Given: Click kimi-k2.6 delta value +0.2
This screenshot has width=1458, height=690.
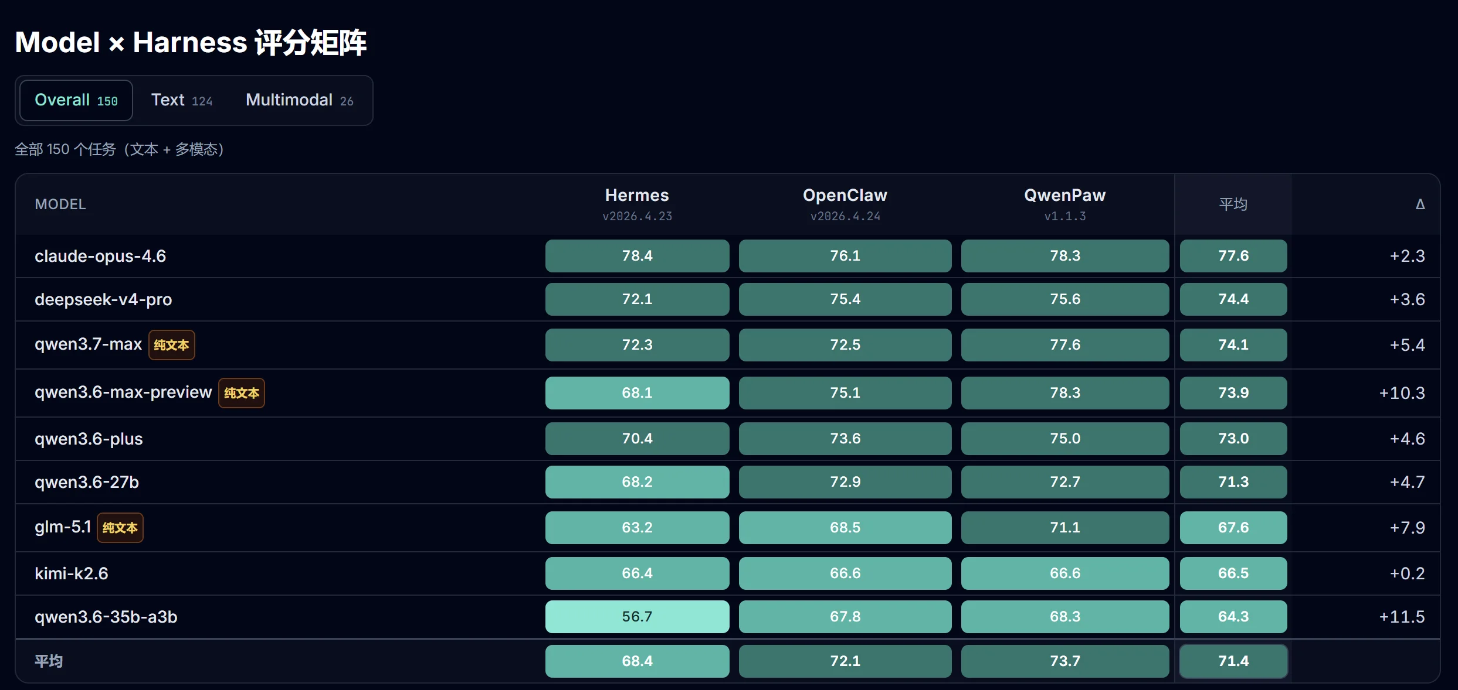Looking at the screenshot, I should click(1407, 573).
